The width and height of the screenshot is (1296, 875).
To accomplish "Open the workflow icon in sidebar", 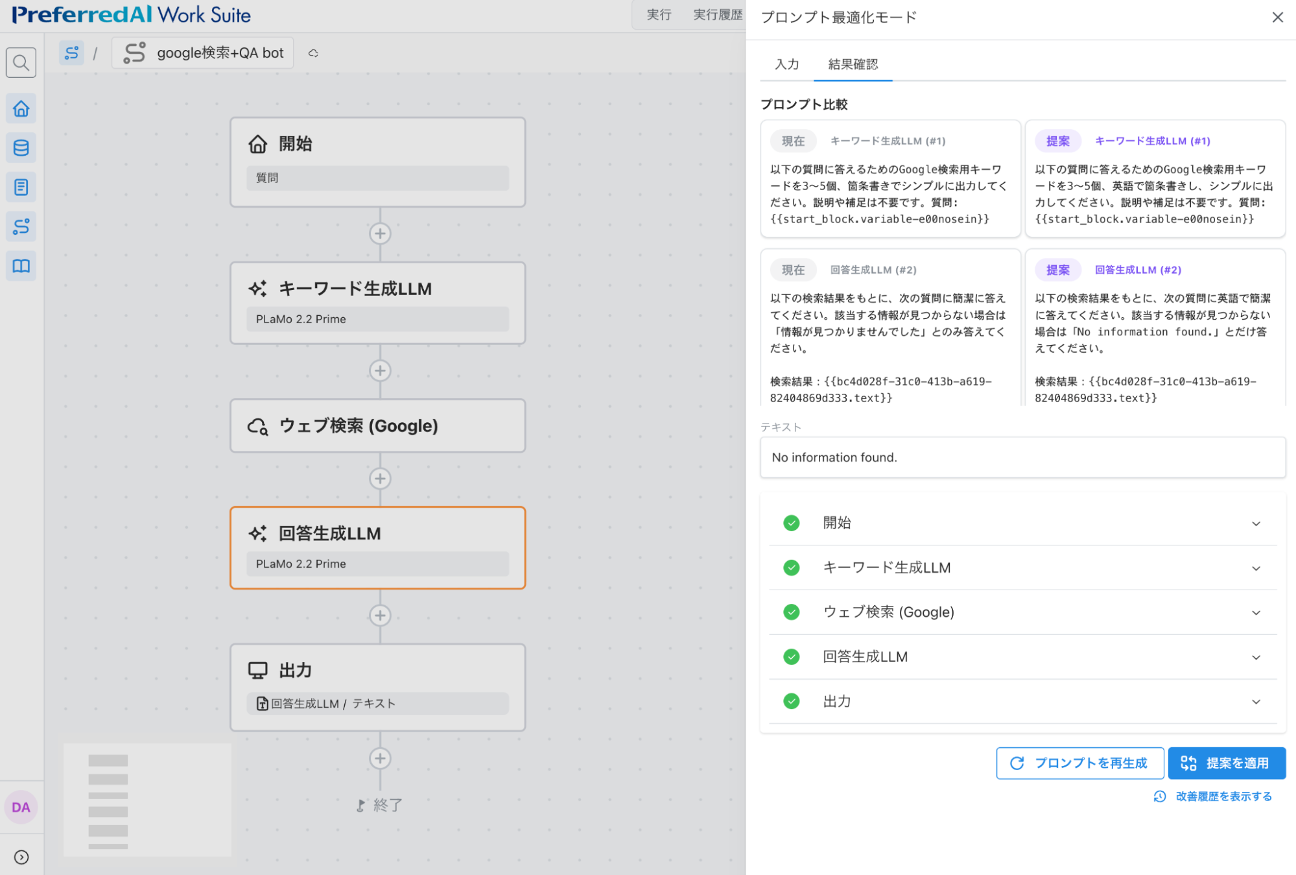I will (21, 226).
